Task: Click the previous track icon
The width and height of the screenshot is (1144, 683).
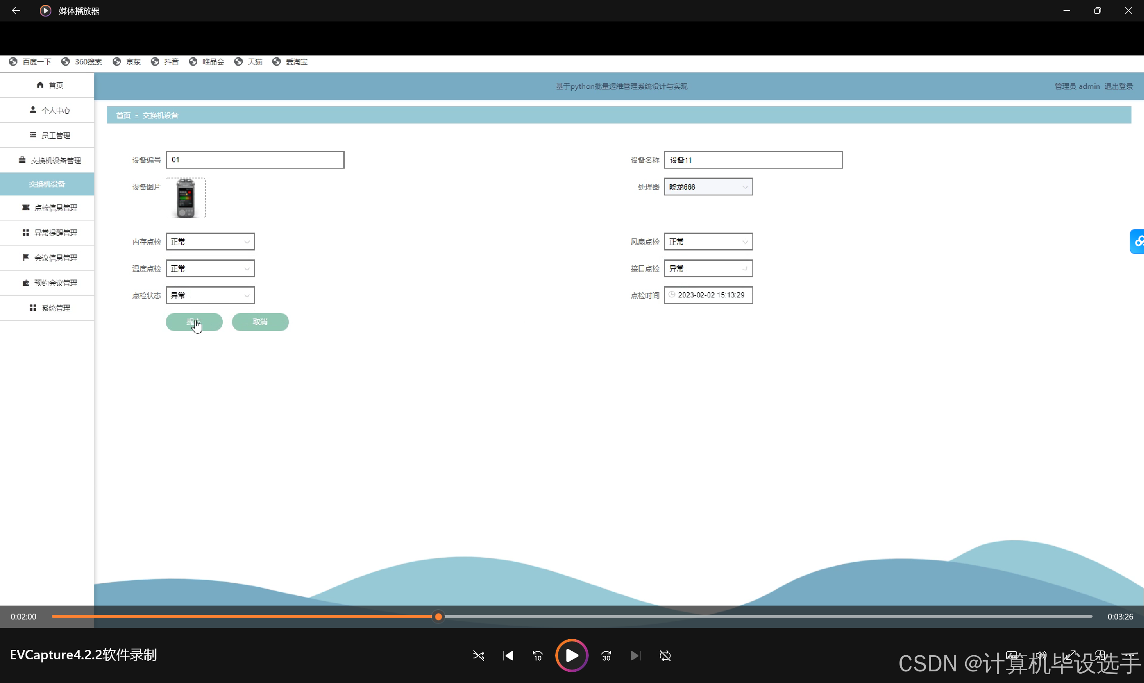Action: click(x=508, y=655)
